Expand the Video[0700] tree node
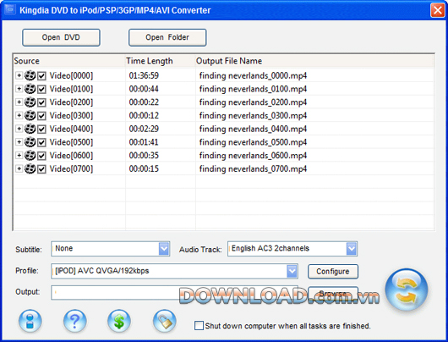 coord(19,168)
